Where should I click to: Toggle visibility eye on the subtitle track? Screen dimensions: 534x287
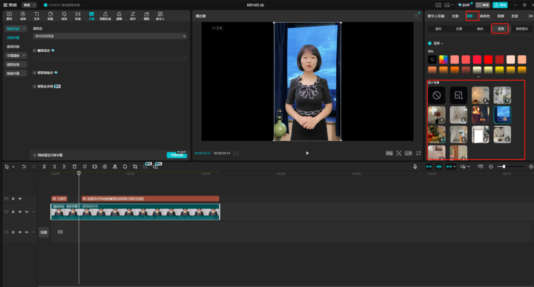20,199
